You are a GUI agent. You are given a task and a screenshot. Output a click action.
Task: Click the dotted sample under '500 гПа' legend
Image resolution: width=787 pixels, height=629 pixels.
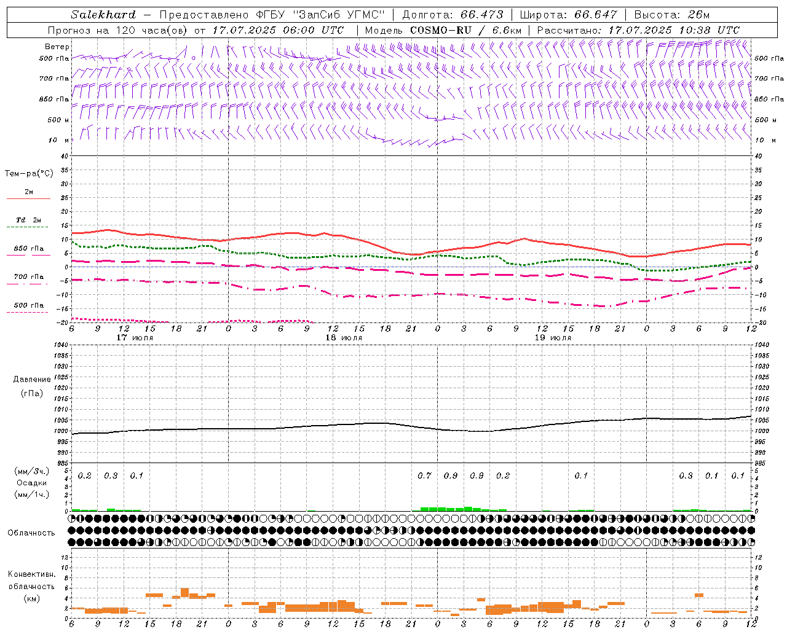coord(28,312)
